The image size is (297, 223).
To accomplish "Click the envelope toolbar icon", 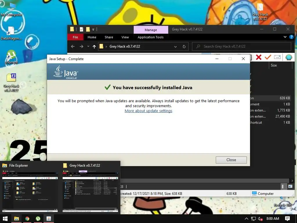I will [x=277, y=57].
